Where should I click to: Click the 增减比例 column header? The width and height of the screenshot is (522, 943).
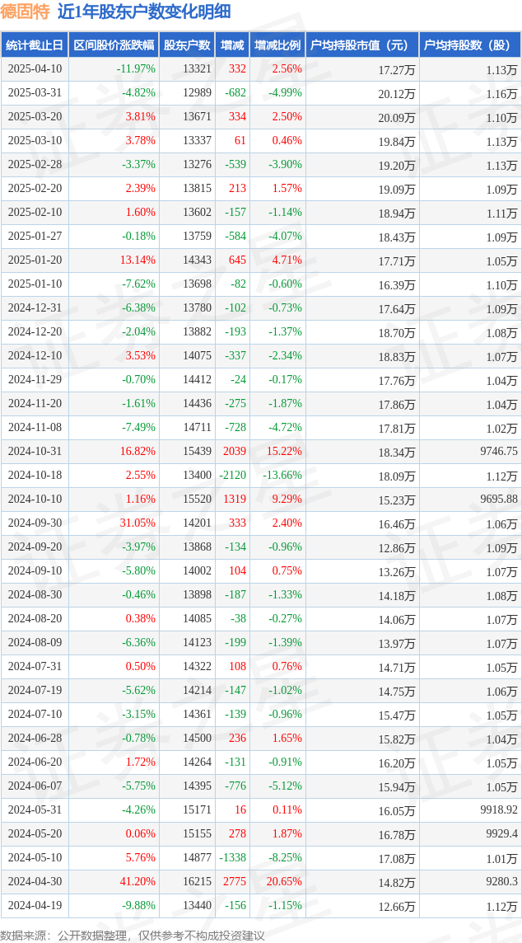[277, 45]
